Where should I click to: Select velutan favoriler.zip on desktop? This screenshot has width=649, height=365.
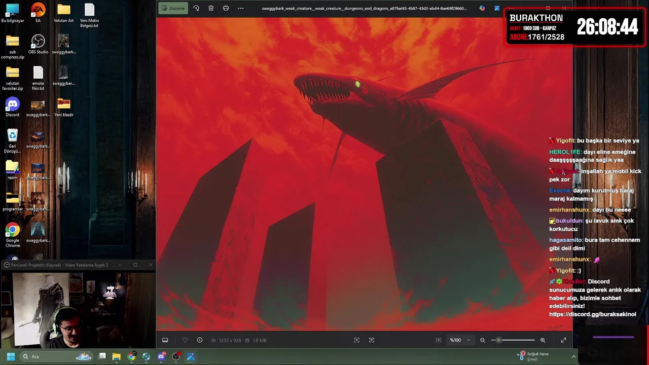click(12, 79)
